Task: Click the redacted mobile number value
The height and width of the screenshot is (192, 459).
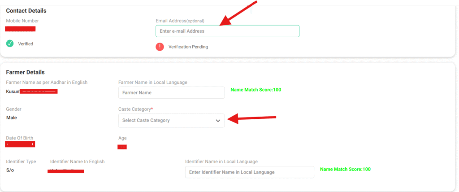Action: [20, 29]
